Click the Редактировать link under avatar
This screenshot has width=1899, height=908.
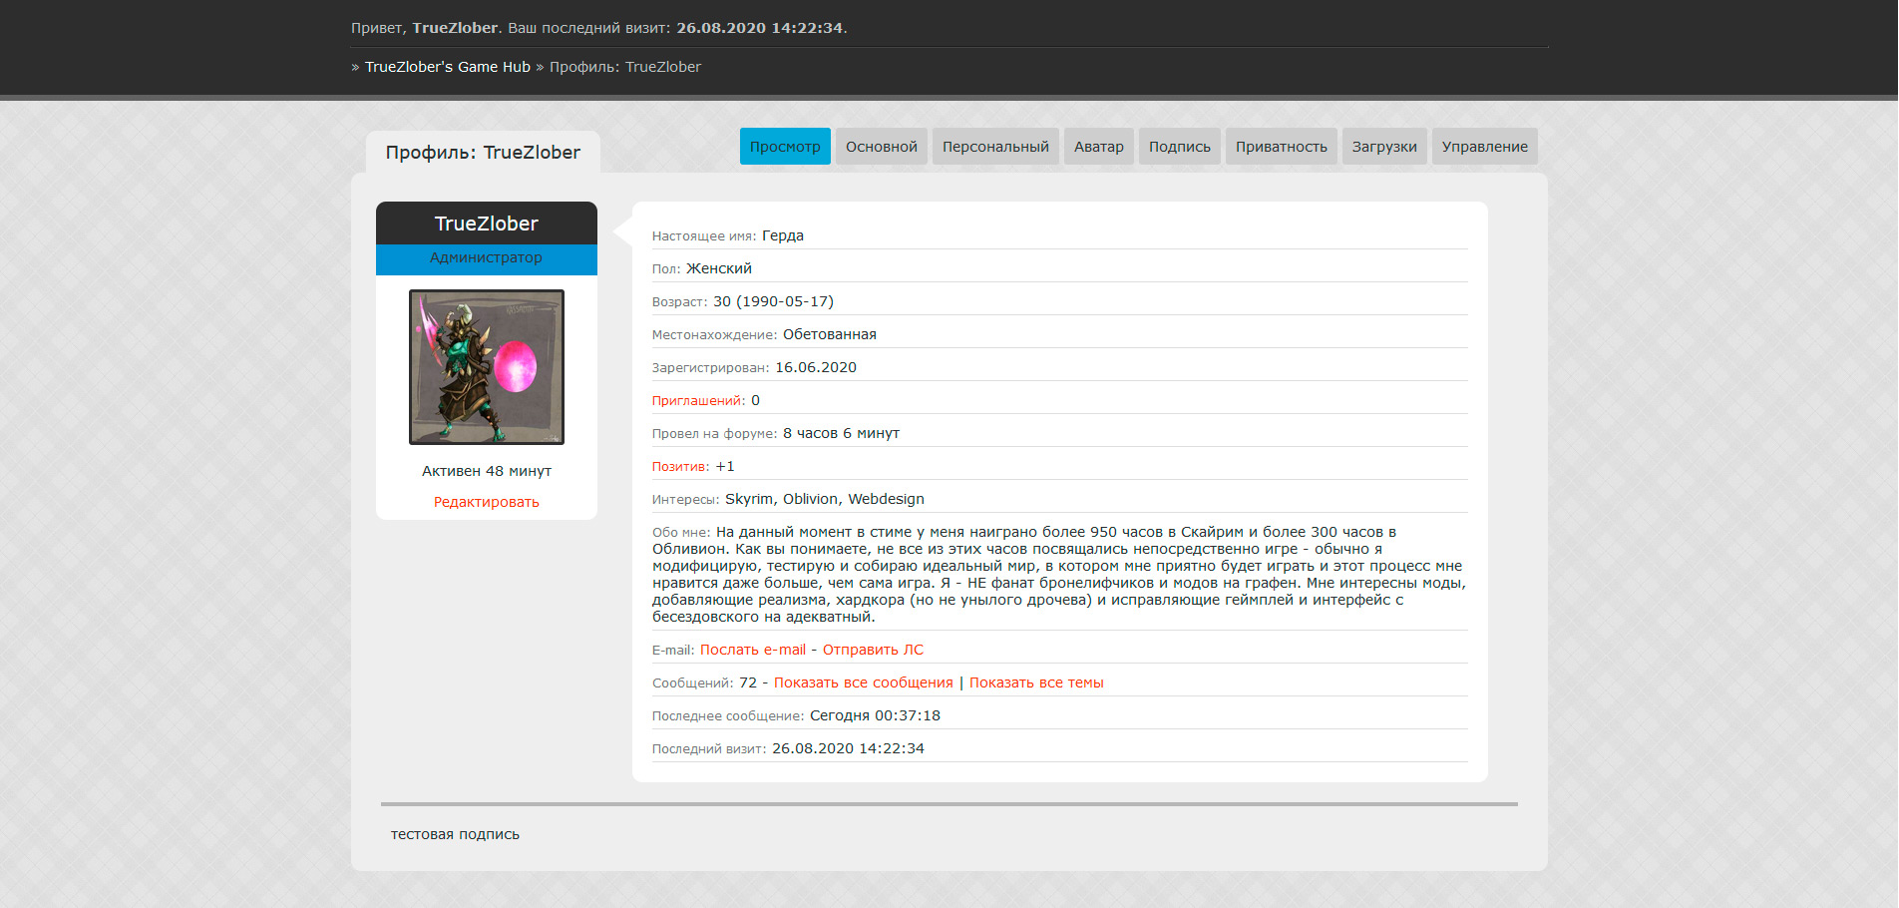(487, 502)
